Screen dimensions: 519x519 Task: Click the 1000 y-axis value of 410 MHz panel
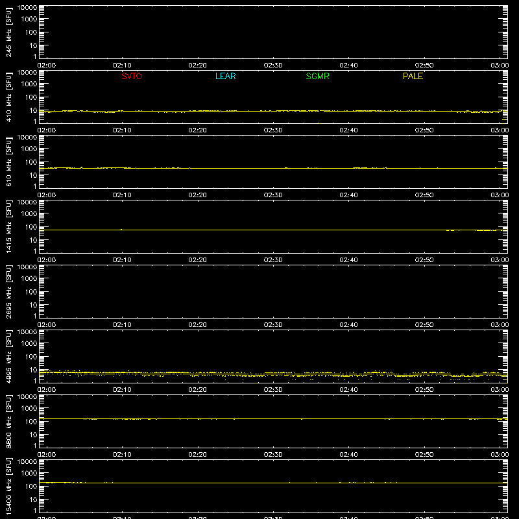pyautogui.click(x=29, y=84)
